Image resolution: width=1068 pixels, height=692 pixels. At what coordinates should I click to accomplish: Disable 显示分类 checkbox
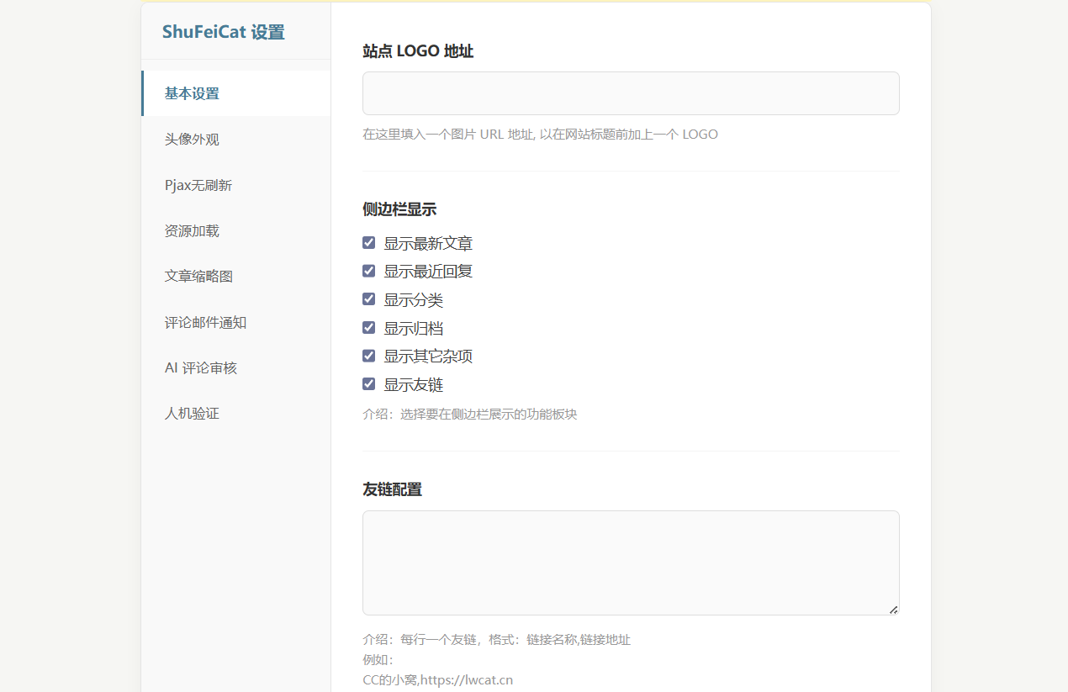(368, 299)
